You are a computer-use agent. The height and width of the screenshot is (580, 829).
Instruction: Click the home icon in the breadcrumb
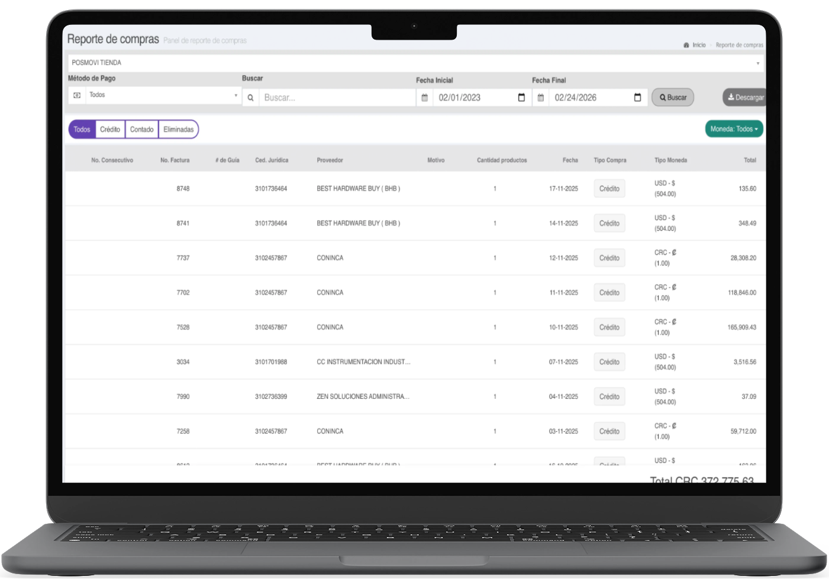[x=685, y=44]
